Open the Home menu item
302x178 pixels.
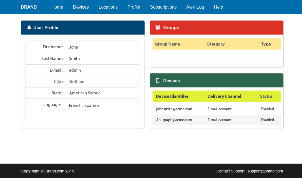(57, 7)
